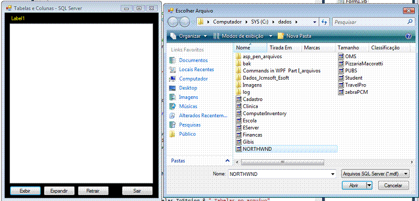Select the PUBS database file icon
419x201 pixels.
pyautogui.click(x=341, y=71)
